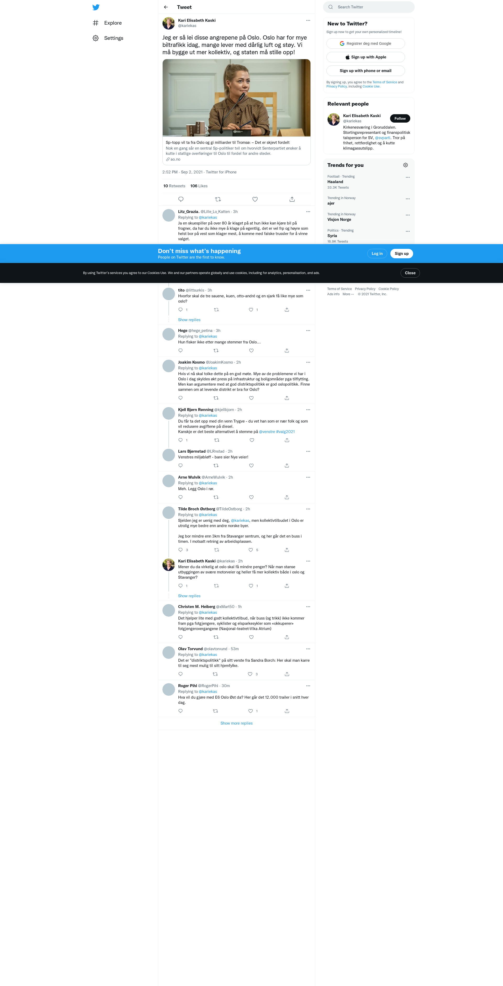Share Hege's reply
The width and height of the screenshot is (503, 986).
coord(287,351)
